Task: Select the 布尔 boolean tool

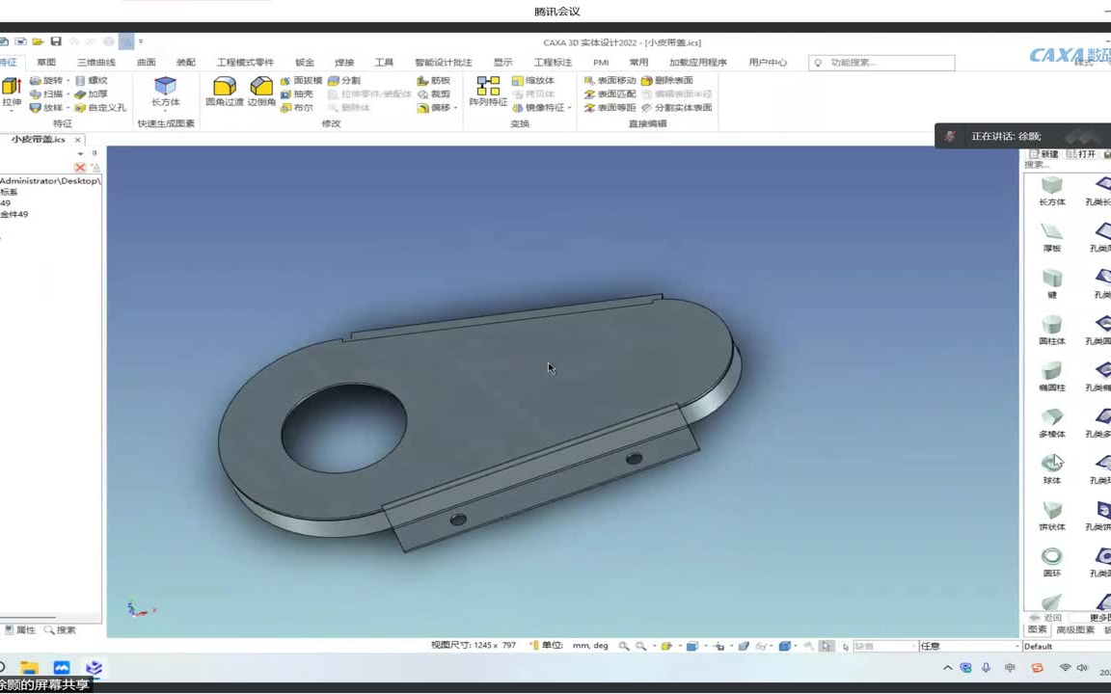Action: [297, 107]
